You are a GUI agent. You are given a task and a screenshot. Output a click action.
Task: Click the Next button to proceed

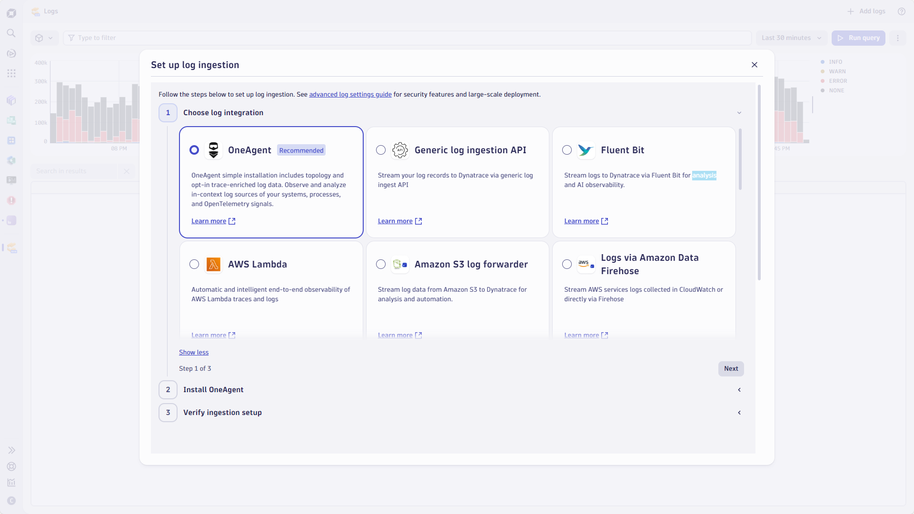tap(731, 368)
